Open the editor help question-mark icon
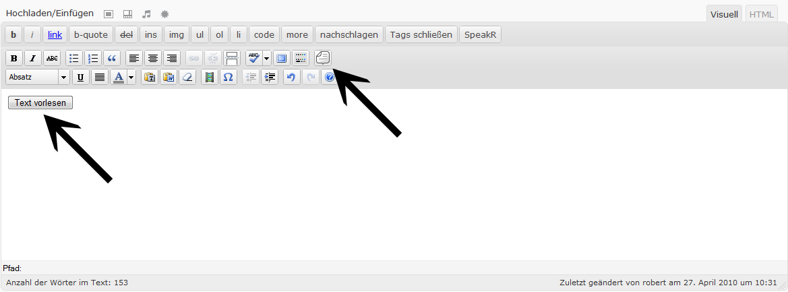Image resolution: width=788 pixels, height=292 pixels. [x=329, y=77]
